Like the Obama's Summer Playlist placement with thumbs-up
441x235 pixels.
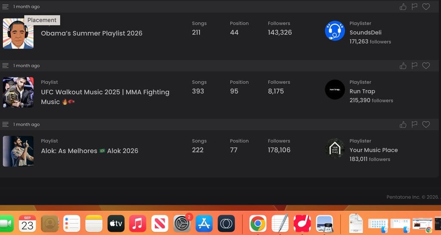tap(403, 7)
